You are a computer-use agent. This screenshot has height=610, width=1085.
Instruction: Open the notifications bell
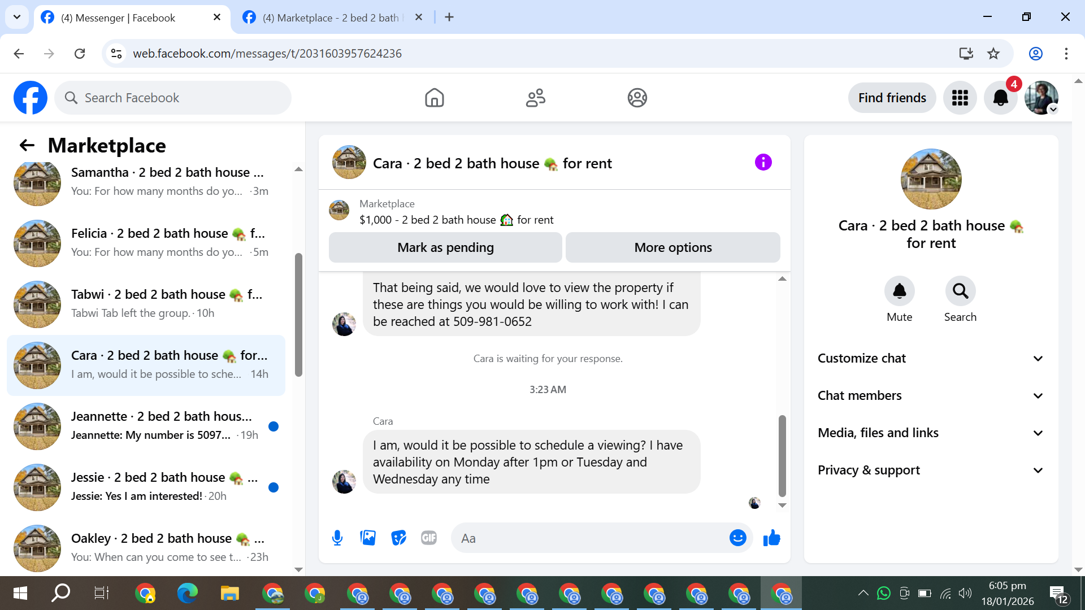(x=1000, y=98)
